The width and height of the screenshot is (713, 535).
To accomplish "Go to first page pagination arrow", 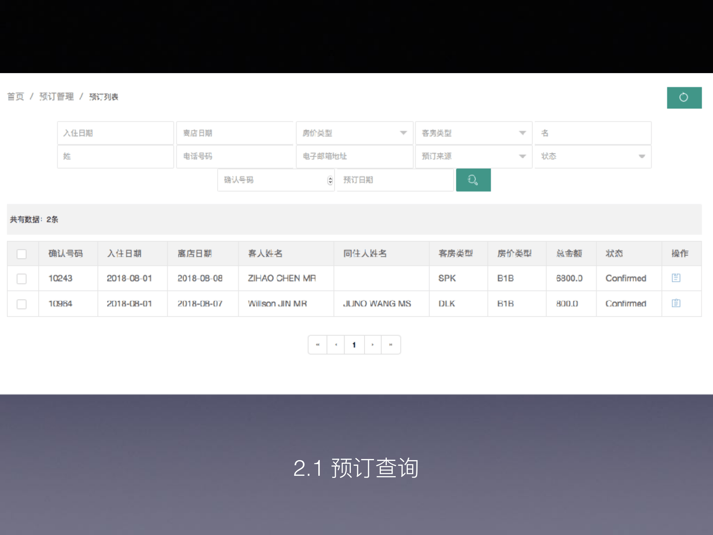I will point(318,345).
